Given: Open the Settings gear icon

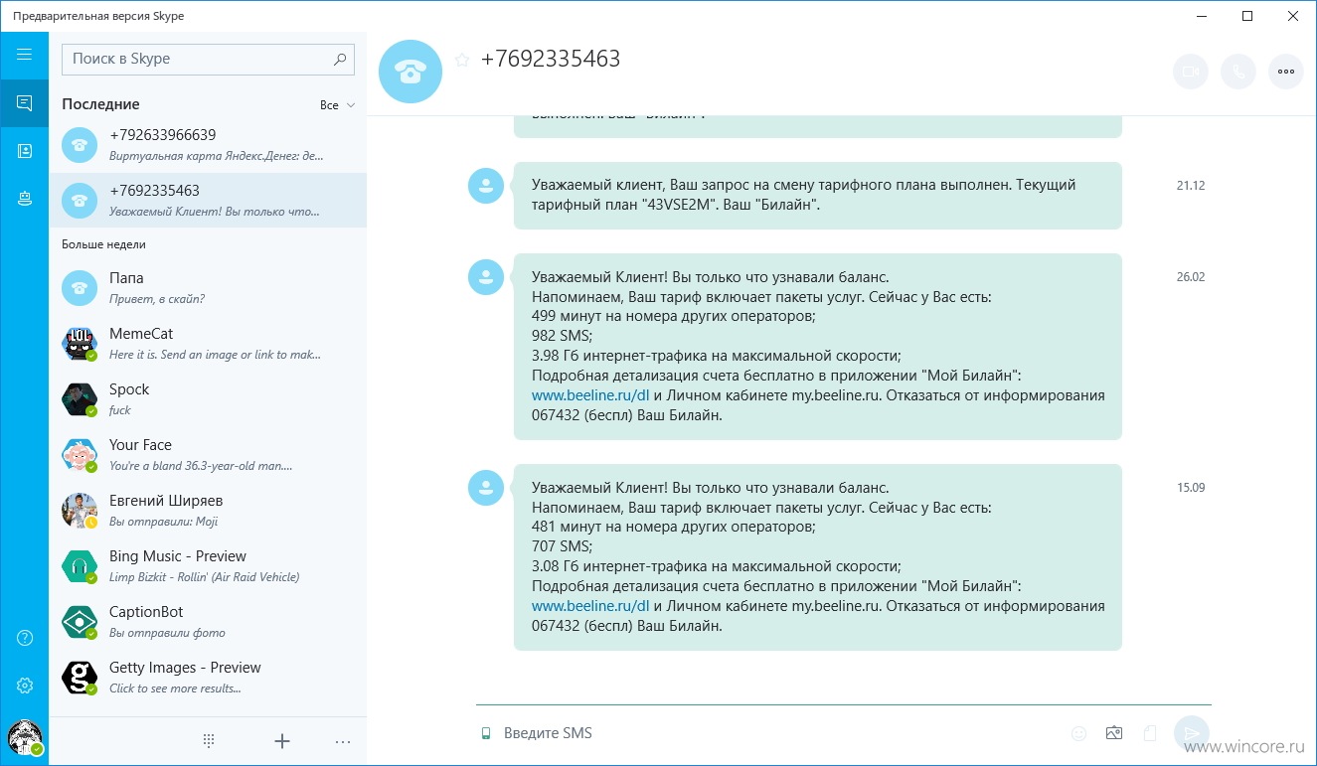Looking at the screenshot, I should (25, 686).
